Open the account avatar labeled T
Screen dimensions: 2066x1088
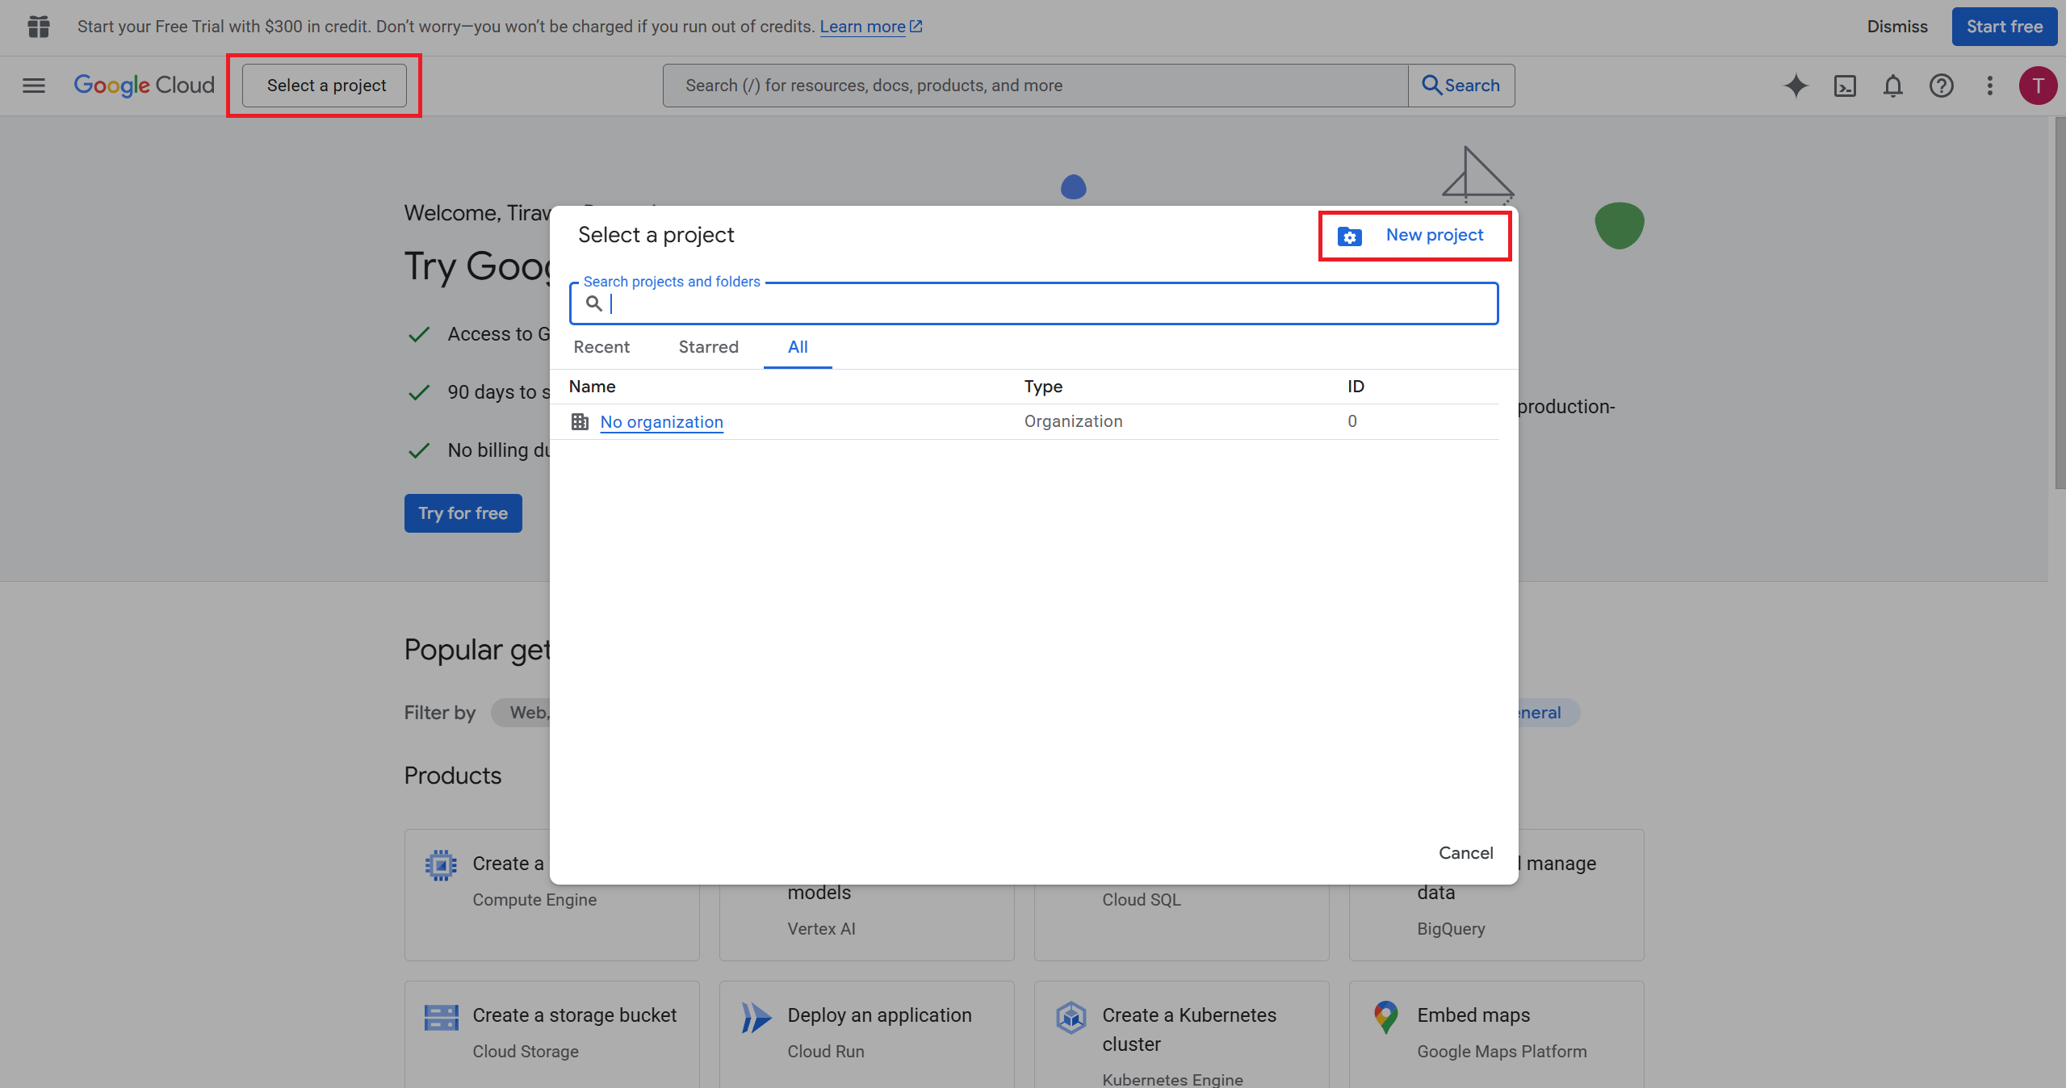coord(2037,86)
